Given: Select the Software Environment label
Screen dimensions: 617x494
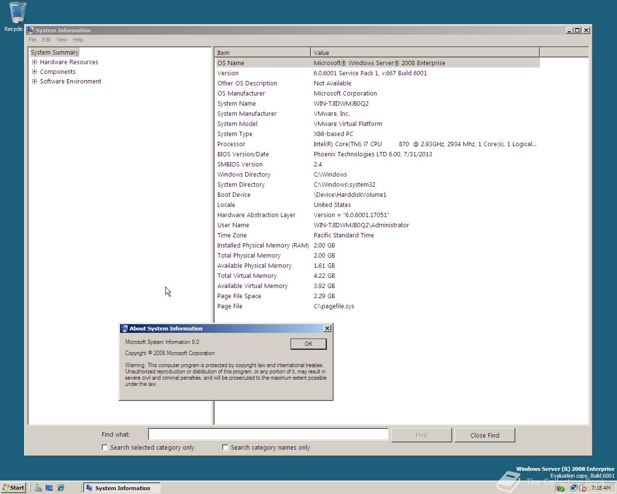Looking at the screenshot, I should click(x=70, y=81).
